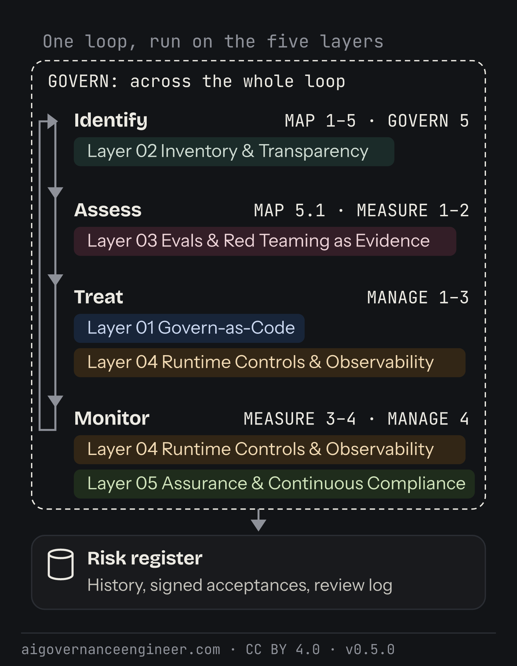Click the Monitor step heading
Image resolution: width=517 pixels, height=666 pixels.
click(112, 418)
